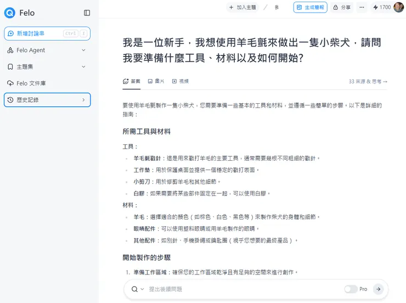Collapse the sidebar panel icon
Image resolution: width=406 pixels, height=303 pixels.
click(87, 13)
